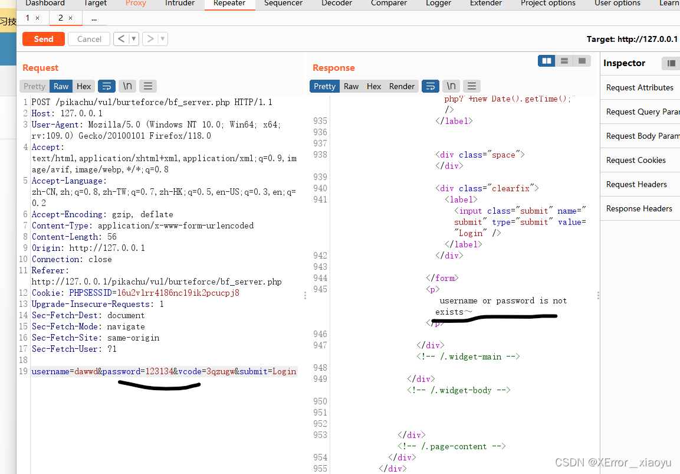680x474 pixels.
Task: Expand the Request Cookies section in Inspector
Action: 636,160
